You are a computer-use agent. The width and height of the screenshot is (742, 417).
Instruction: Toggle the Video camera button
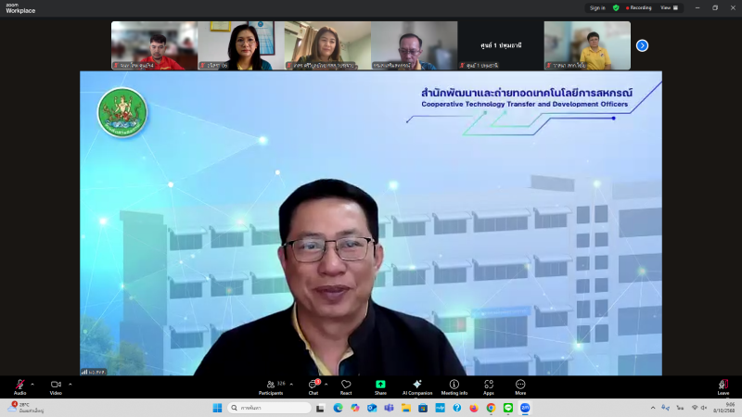click(x=56, y=385)
